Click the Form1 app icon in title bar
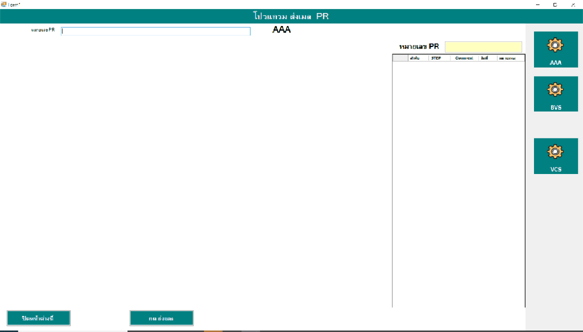The width and height of the screenshot is (583, 332). (x=3, y=4)
